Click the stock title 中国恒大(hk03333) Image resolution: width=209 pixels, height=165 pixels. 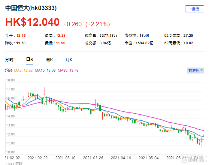point(31,8)
